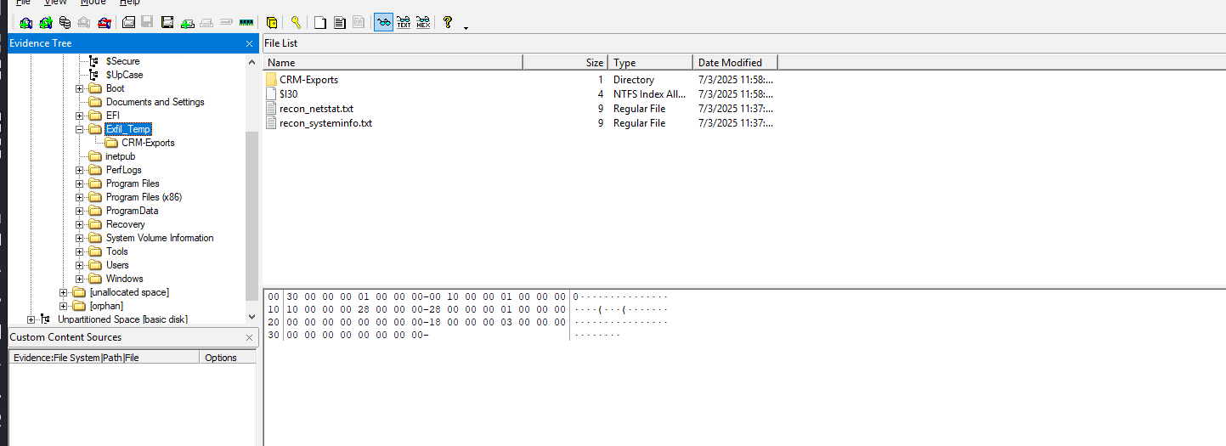This screenshot has width=1226, height=446.
Task: Click the Export Disk Image icon
Action: [147, 23]
